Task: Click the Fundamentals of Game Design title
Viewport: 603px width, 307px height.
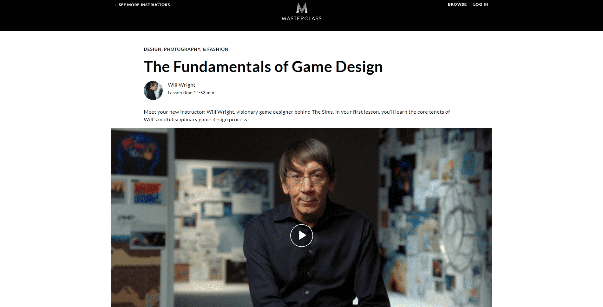Action: [263, 67]
